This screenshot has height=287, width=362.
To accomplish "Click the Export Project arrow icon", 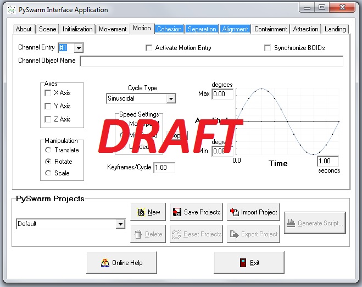I will point(234,234).
